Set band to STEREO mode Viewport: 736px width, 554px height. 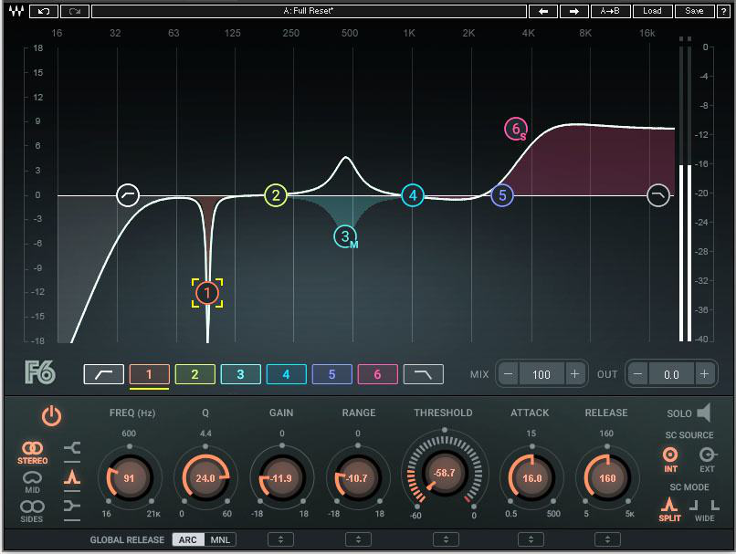click(x=32, y=453)
